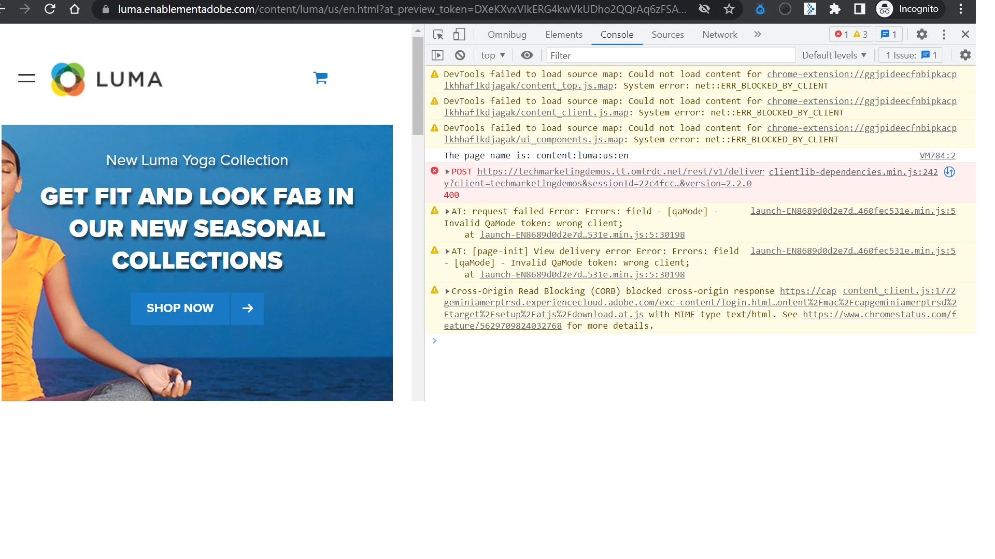Open DevTools settings gear icon
The image size is (995, 559).
tap(921, 35)
